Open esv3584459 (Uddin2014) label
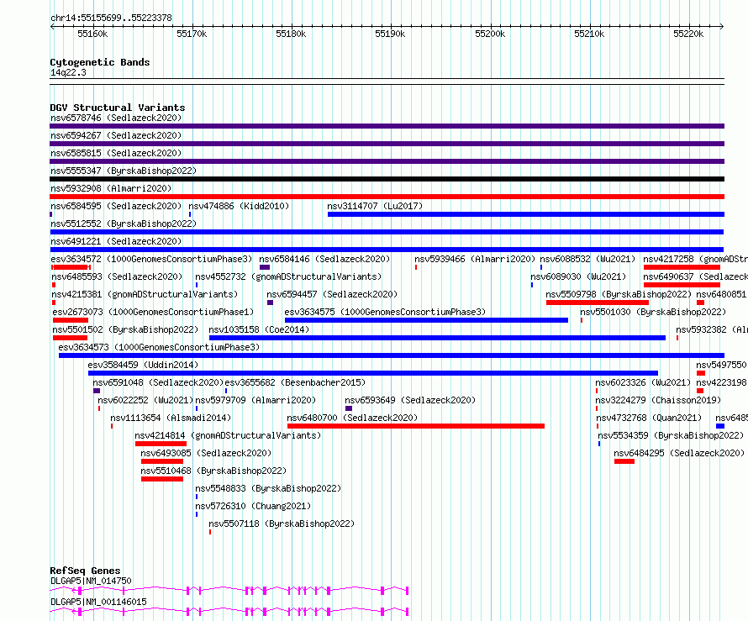Image resolution: width=748 pixels, height=621 pixels. (x=143, y=365)
